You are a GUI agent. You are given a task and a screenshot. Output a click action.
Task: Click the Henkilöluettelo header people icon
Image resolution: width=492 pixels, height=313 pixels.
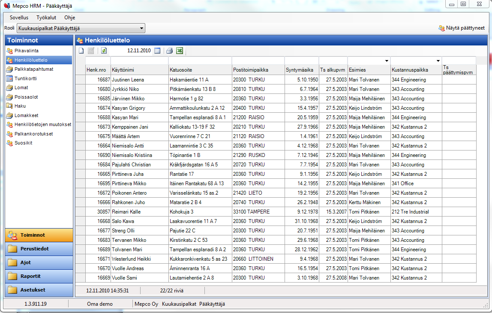point(80,40)
